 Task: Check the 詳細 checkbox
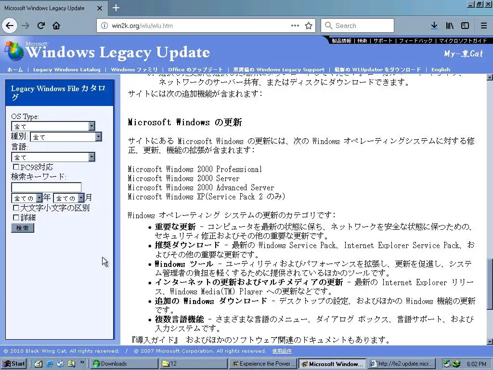(16, 217)
